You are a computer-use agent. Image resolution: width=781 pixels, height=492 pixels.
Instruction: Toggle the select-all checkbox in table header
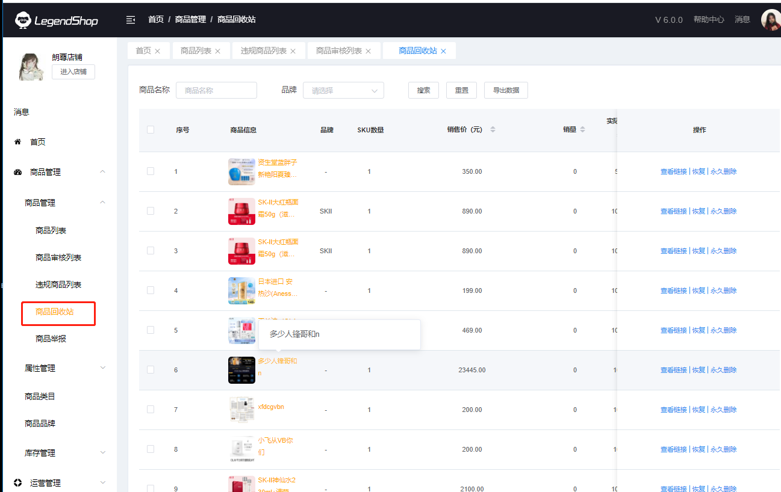click(x=151, y=130)
